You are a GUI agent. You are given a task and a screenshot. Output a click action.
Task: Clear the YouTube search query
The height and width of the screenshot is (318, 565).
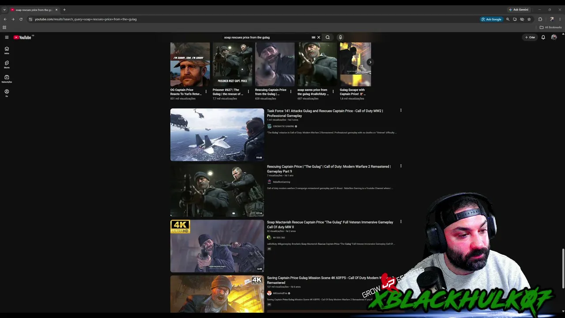[319, 38]
